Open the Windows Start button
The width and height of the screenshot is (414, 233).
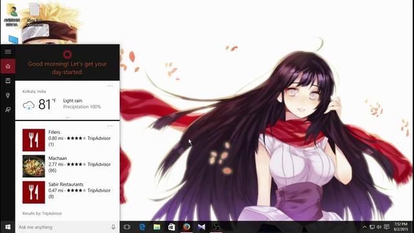pos(8,227)
